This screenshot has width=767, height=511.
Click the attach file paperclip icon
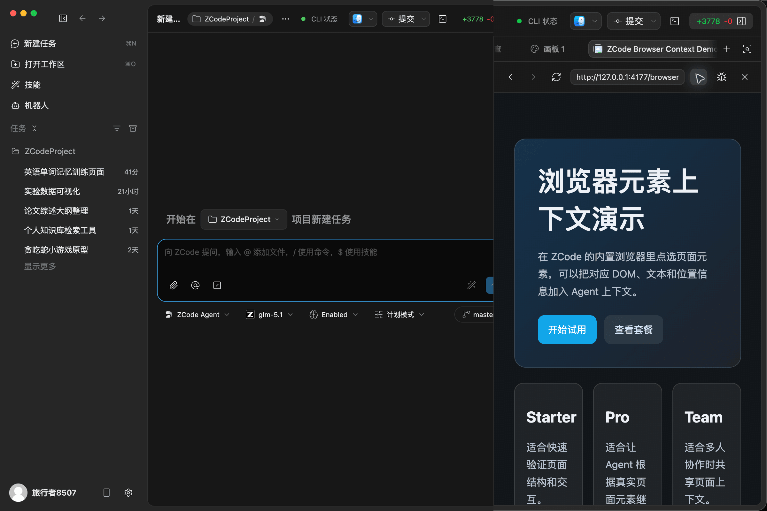pos(174,286)
